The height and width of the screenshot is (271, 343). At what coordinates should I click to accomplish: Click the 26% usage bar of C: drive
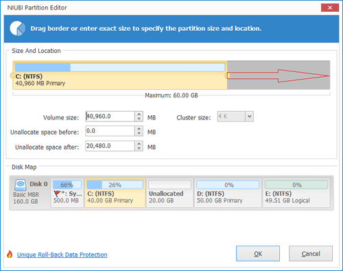[115, 185]
